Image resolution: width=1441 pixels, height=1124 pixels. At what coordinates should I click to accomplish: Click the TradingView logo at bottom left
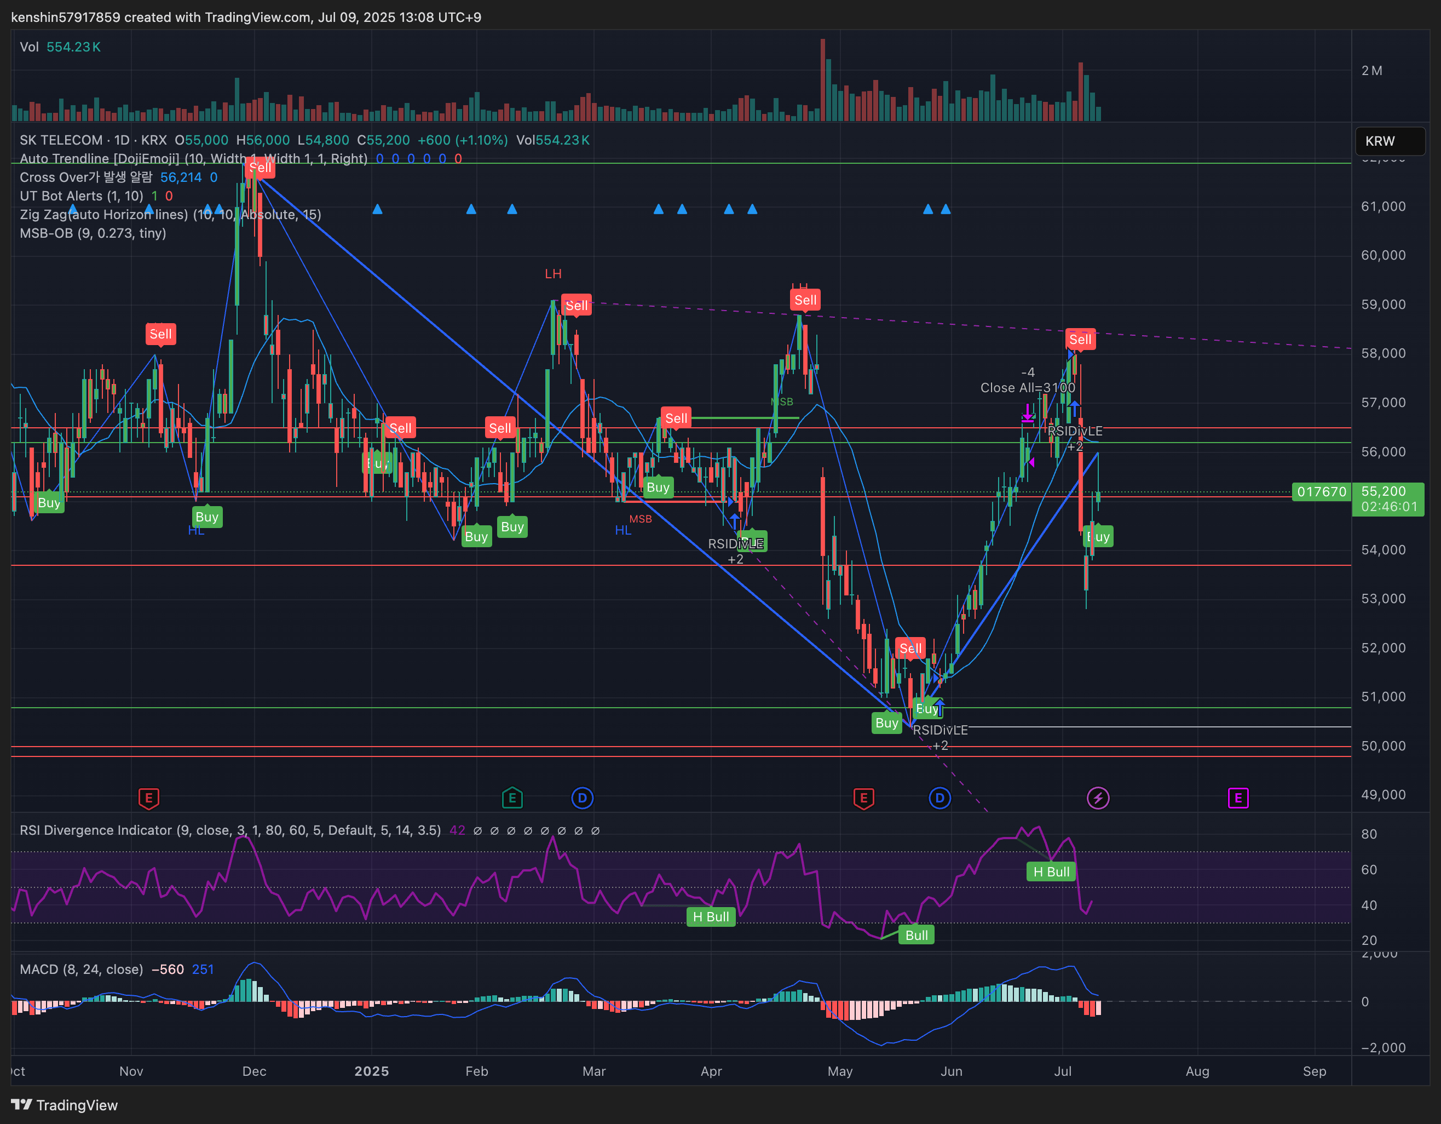[65, 1105]
